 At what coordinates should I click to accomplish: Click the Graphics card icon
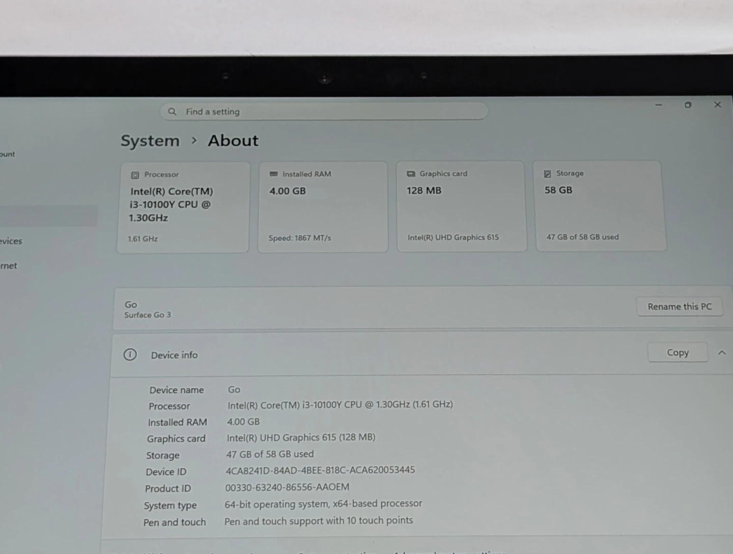click(x=411, y=174)
